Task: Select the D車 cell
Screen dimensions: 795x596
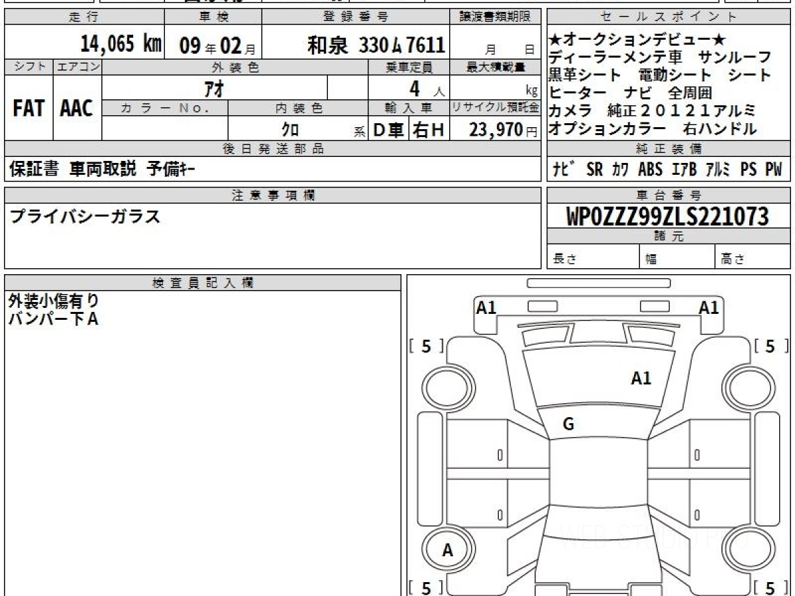Action: point(388,130)
